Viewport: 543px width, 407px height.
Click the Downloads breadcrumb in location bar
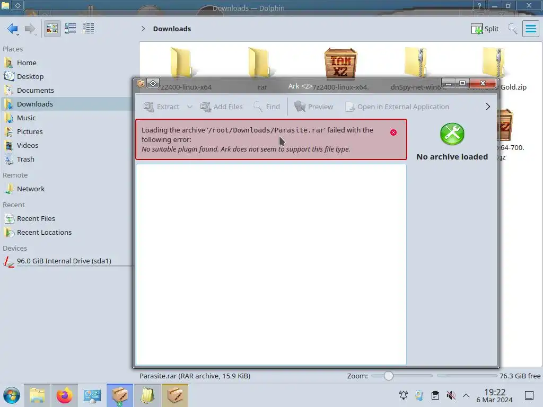172,29
